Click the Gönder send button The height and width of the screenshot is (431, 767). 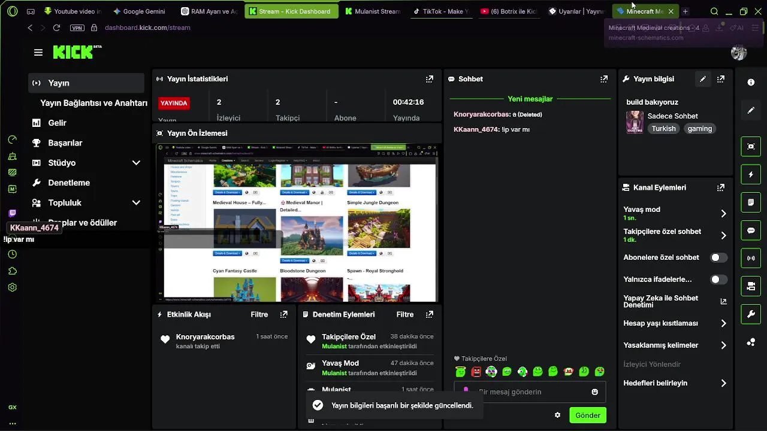tap(588, 415)
